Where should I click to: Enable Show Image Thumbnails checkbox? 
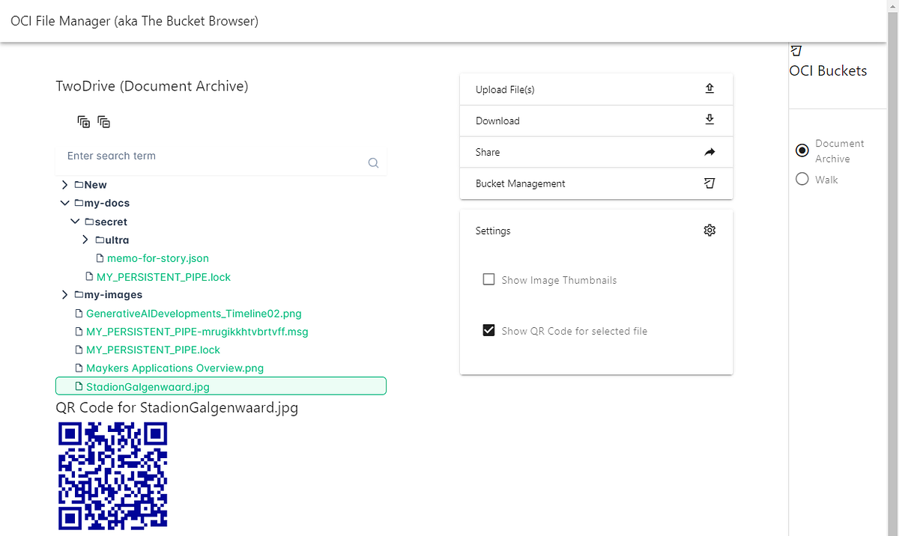[x=488, y=279]
